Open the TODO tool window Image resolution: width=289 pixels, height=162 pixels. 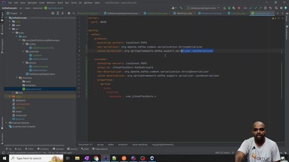(x=29, y=149)
